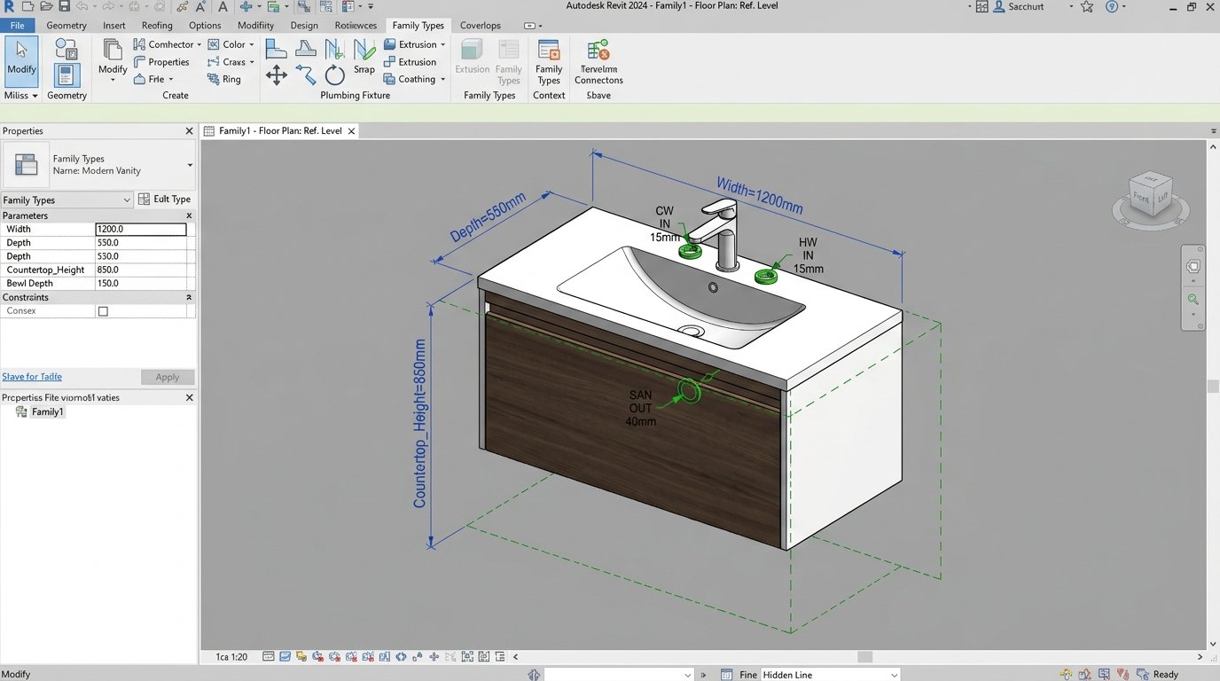Select the Family1 - Floor Plan view tab

pyautogui.click(x=279, y=130)
